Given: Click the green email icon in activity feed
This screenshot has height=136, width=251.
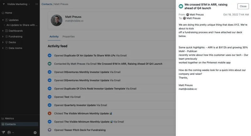Looking at the screenshot, I should click(50, 64).
